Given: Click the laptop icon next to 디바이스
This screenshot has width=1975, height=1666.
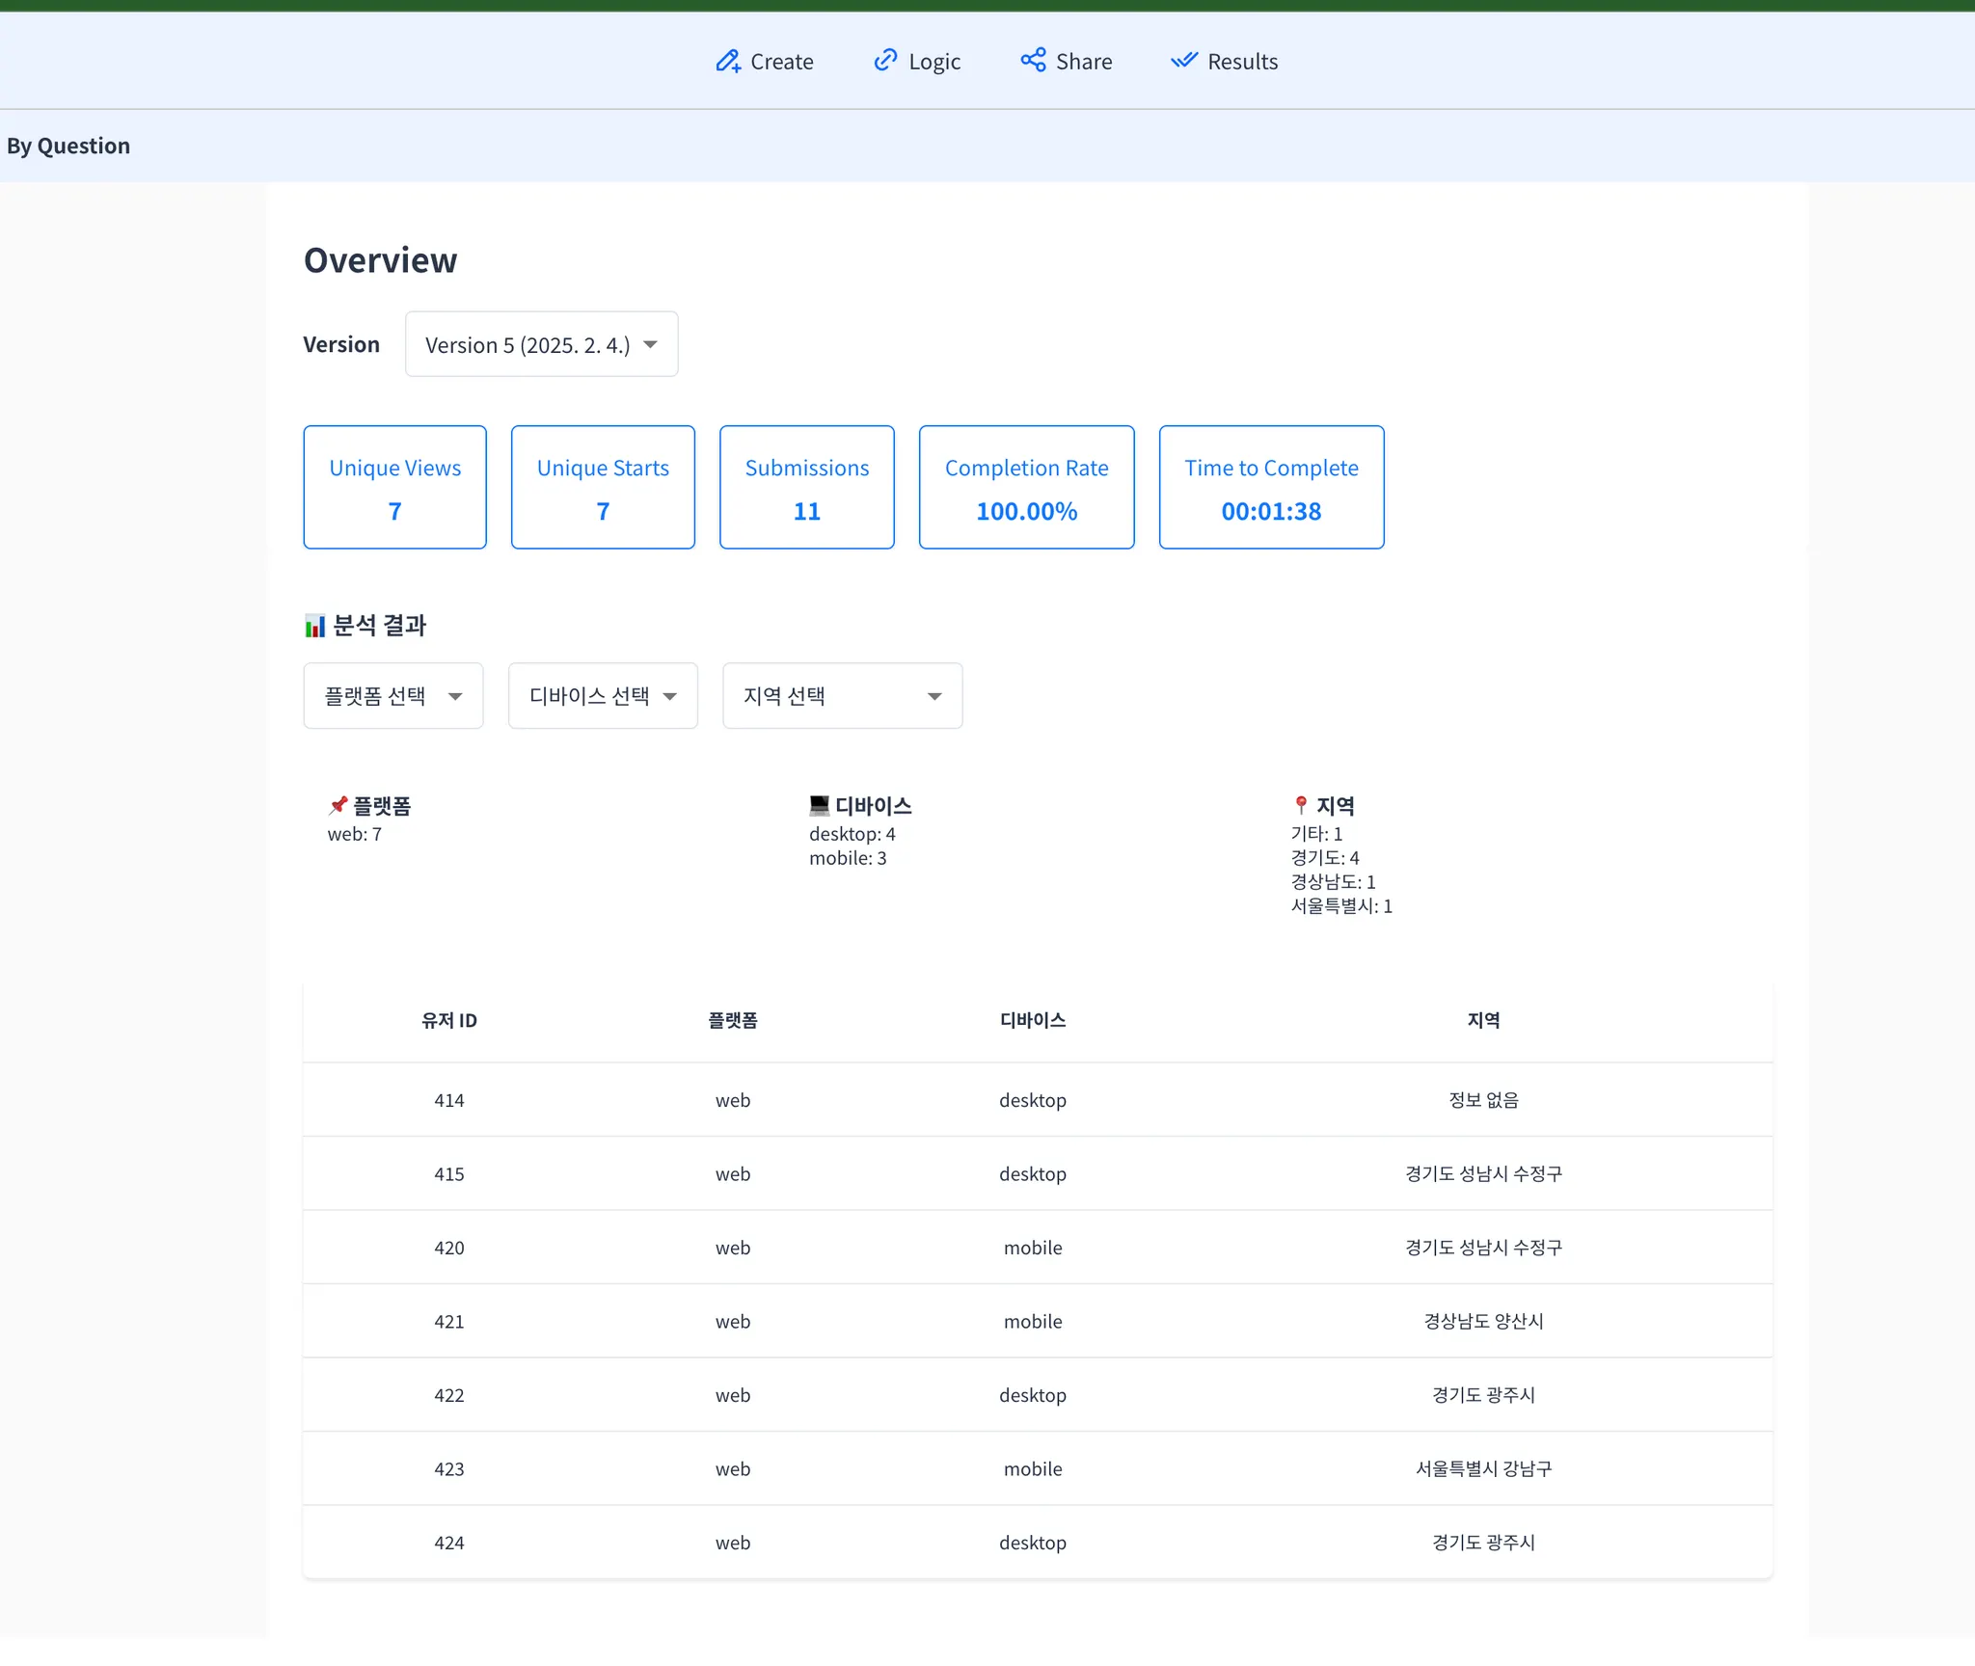Looking at the screenshot, I should pos(819,805).
